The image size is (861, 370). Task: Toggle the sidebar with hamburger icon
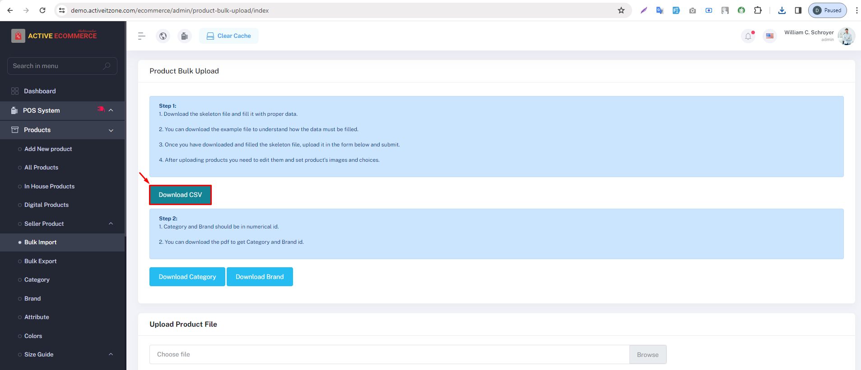click(141, 36)
